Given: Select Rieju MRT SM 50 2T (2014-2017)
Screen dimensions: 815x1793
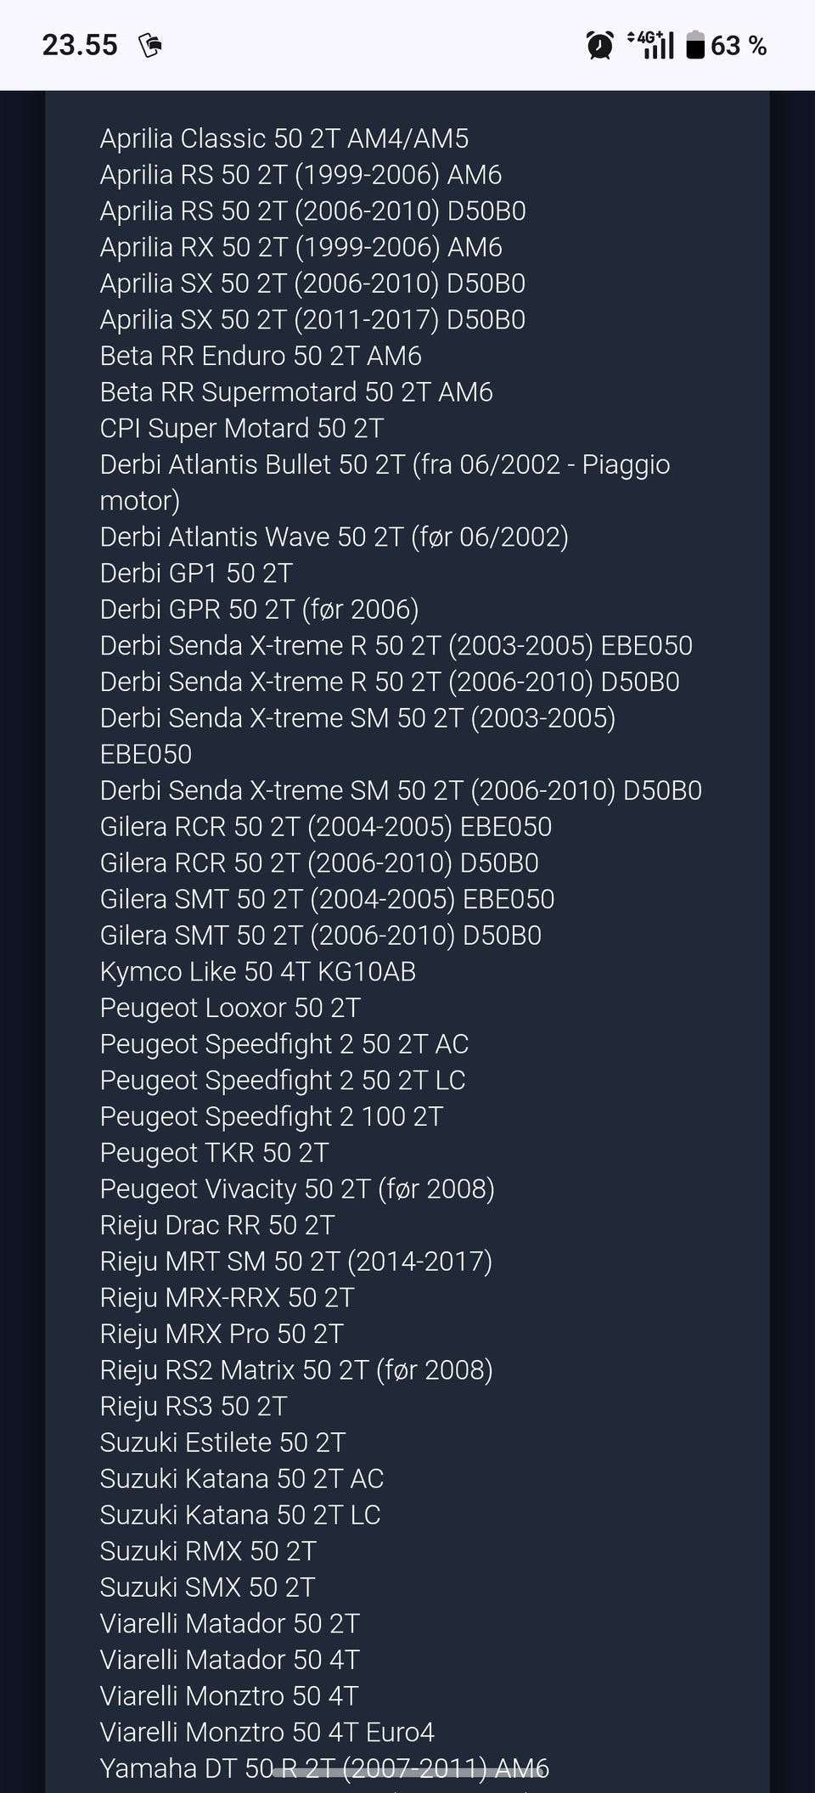Looking at the screenshot, I should tap(296, 1261).
